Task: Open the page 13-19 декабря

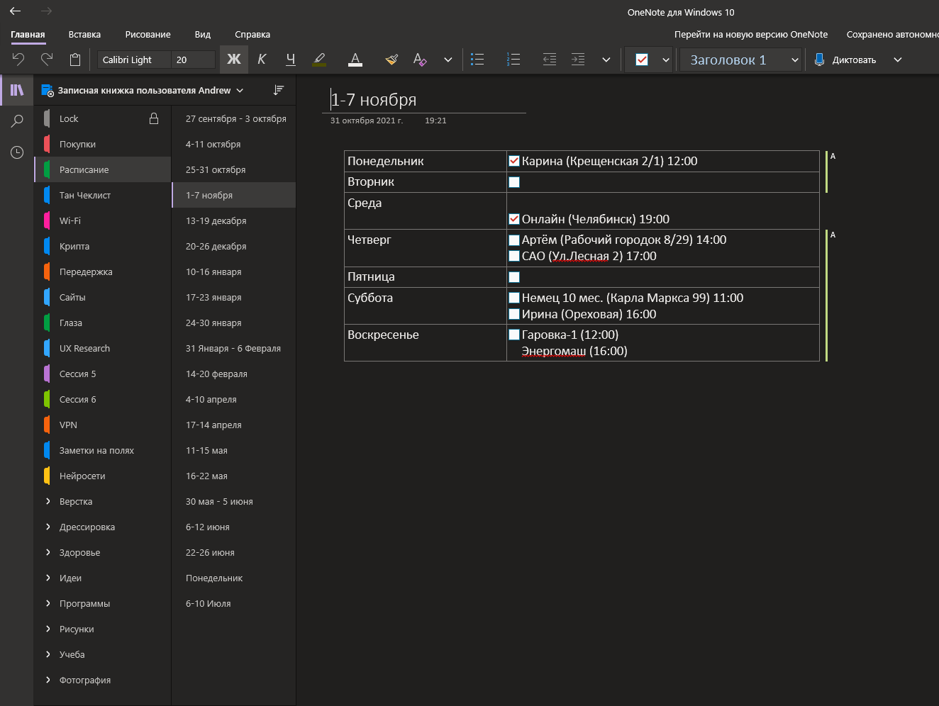Action: 234,220
